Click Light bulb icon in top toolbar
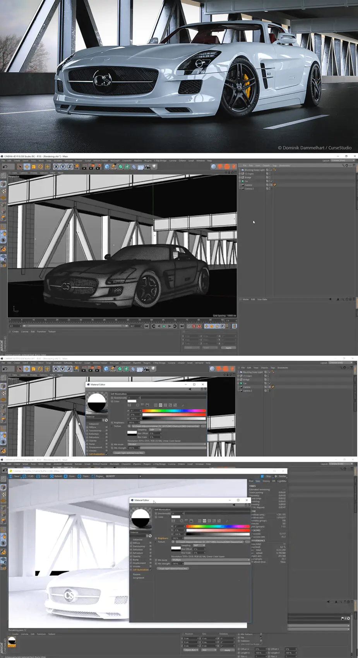This screenshot has height=658, width=358. pos(154,167)
